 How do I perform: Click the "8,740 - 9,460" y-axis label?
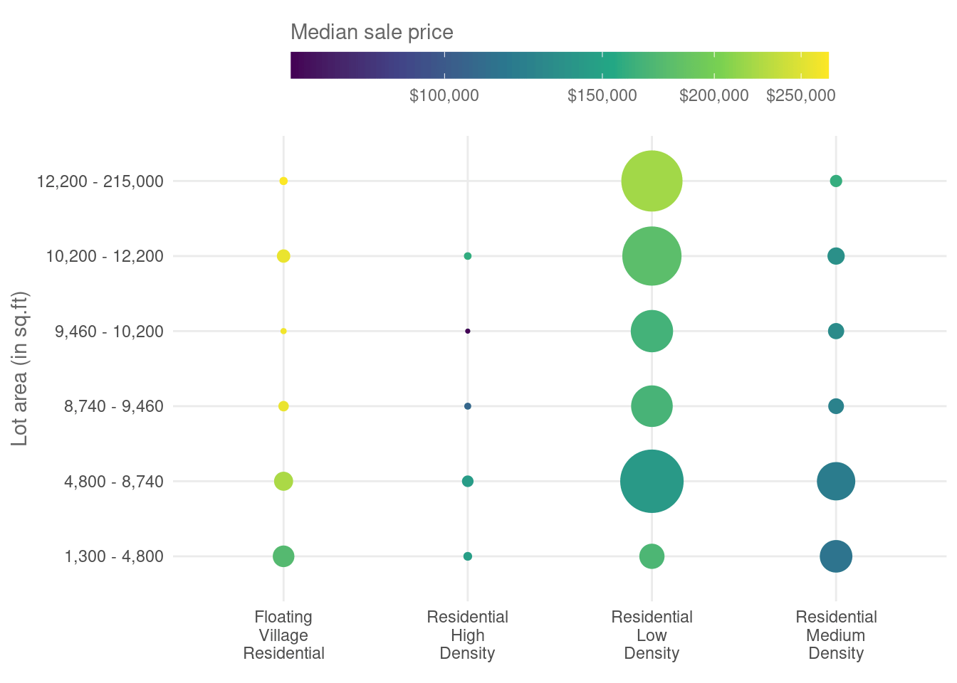(113, 406)
